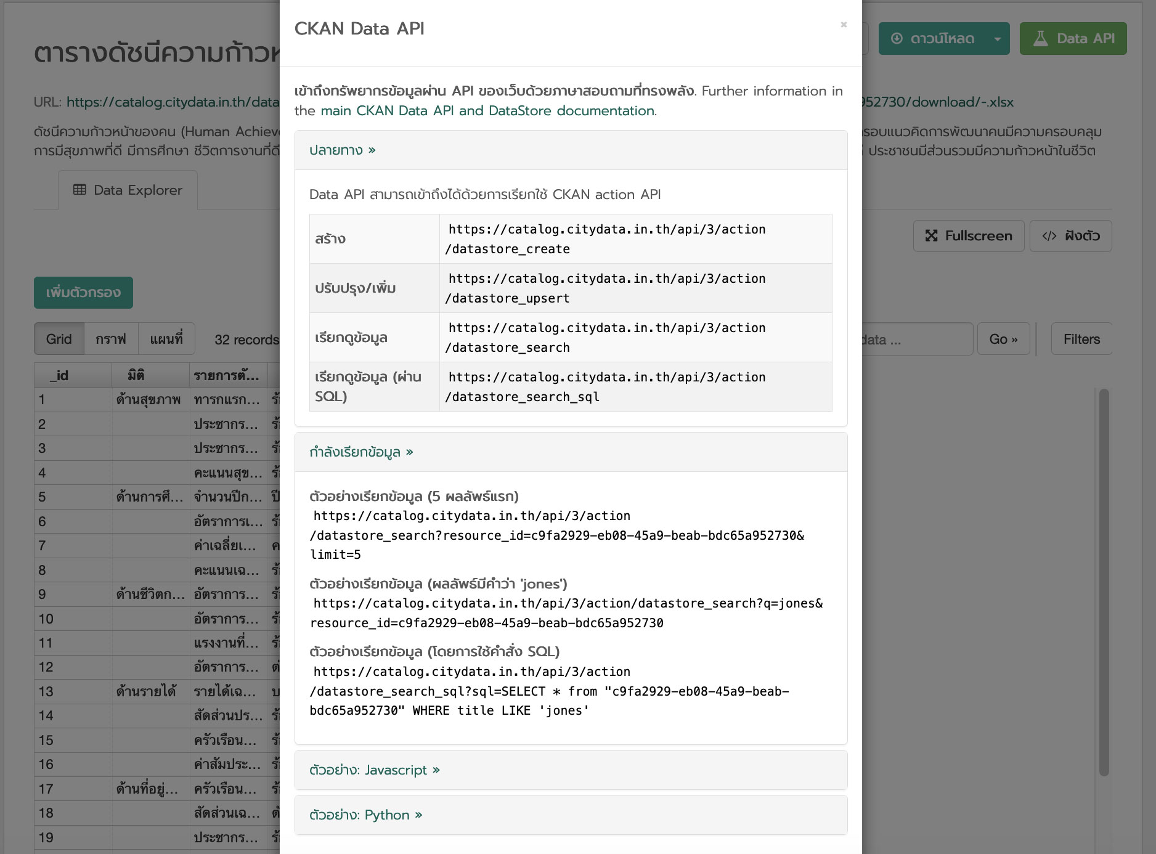
Task: Click the เพิ่มตัวกรอง add filter button
Action: (x=83, y=293)
